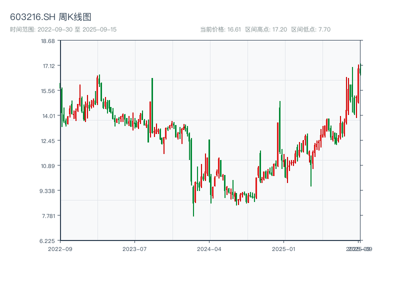400x300 pixels.
Task: Click the 2024-04 x-axis label
Action: [x=209, y=249]
